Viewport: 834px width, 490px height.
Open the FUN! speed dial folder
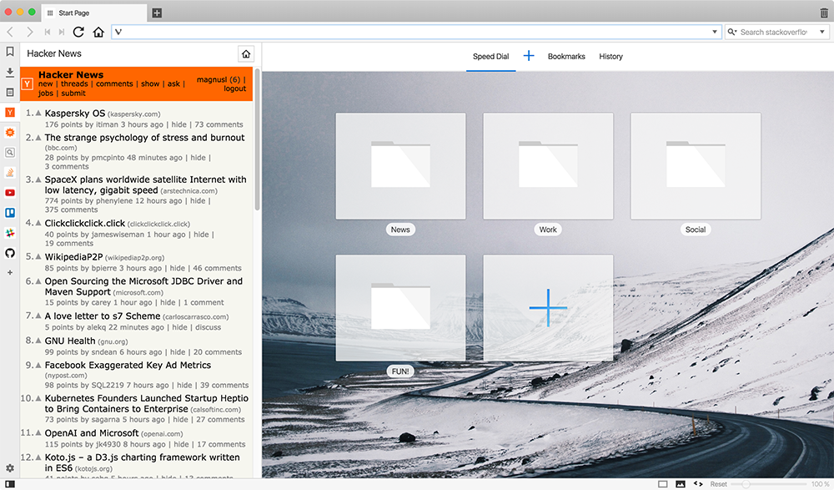point(400,308)
